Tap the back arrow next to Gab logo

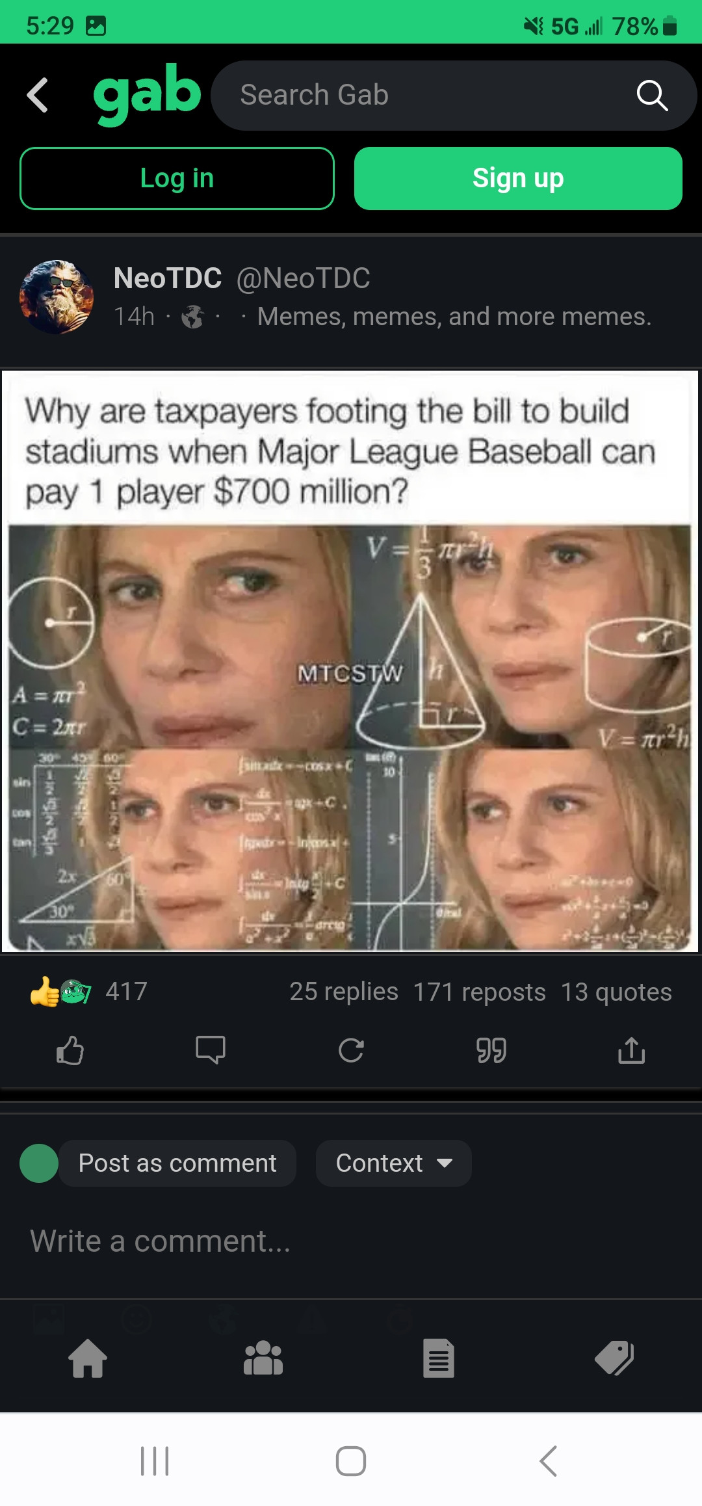pyautogui.click(x=38, y=95)
